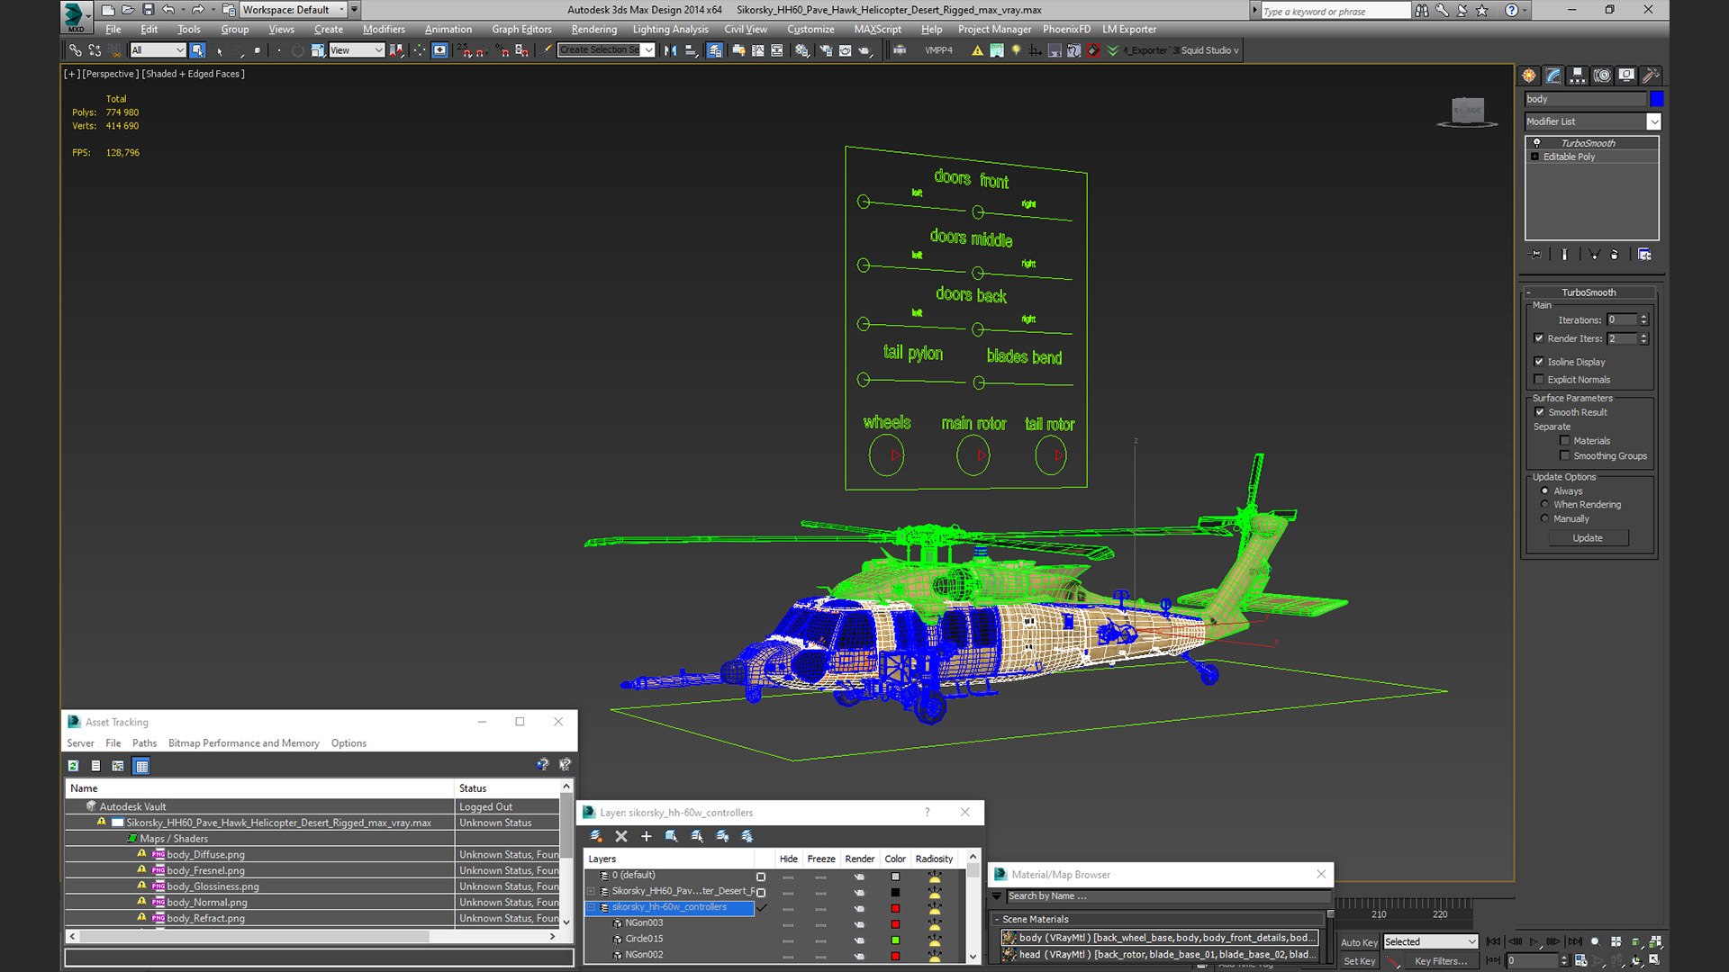Open the View reference coordinate dropdown
This screenshot has height=972, width=1729.
357,50
